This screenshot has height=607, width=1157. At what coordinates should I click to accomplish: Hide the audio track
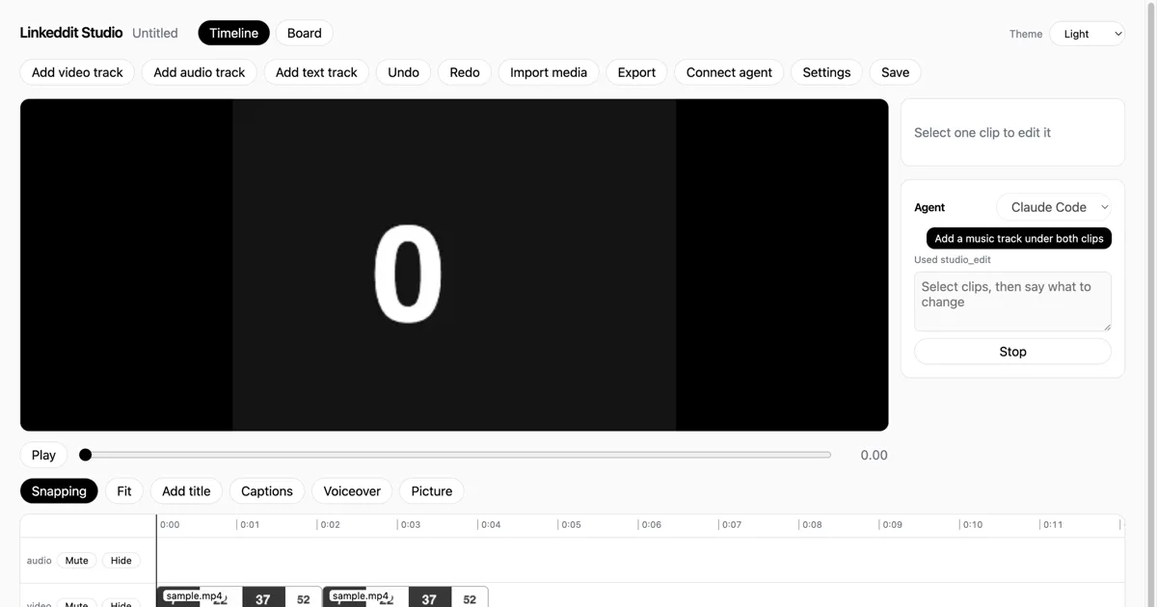pos(121,561)
